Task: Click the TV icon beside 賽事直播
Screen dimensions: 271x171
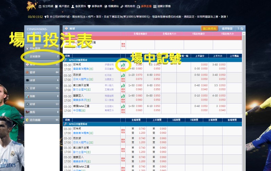Action: click(138, 6)
